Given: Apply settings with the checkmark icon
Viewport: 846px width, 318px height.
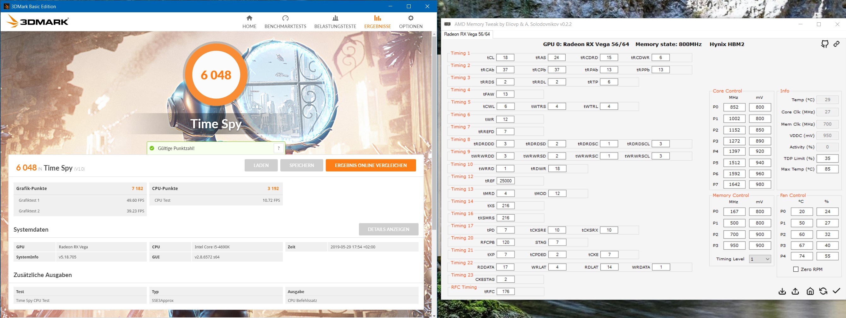Looking at the screenshot, I should click(x=837, y=291).
